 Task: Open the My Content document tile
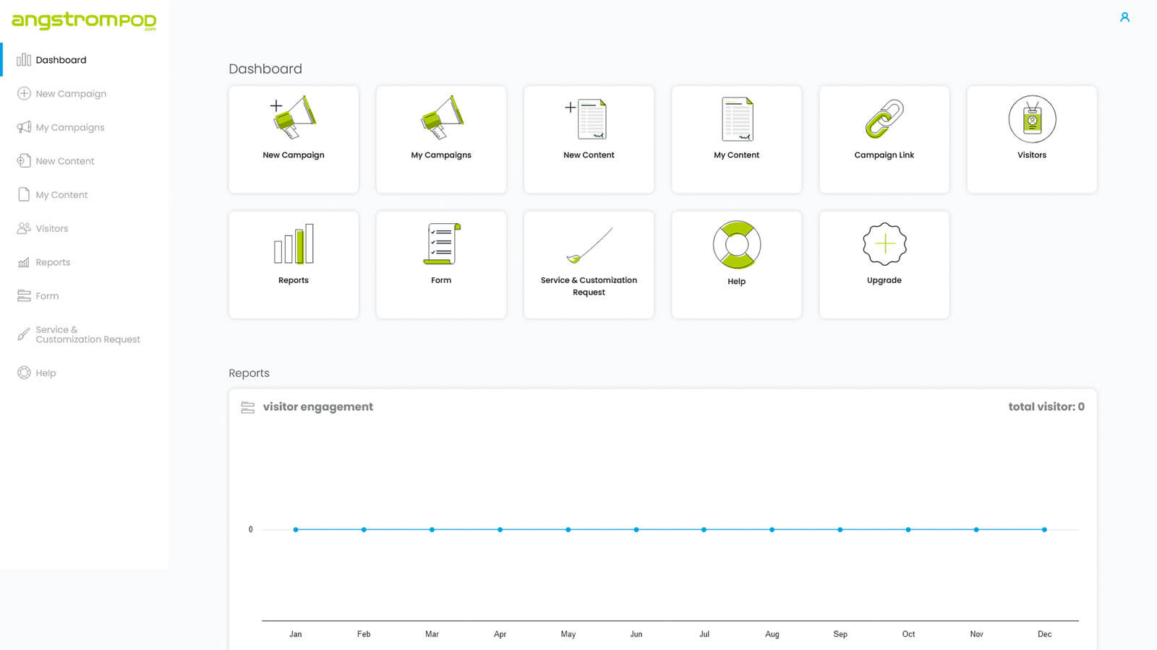[x=736, y=139]
